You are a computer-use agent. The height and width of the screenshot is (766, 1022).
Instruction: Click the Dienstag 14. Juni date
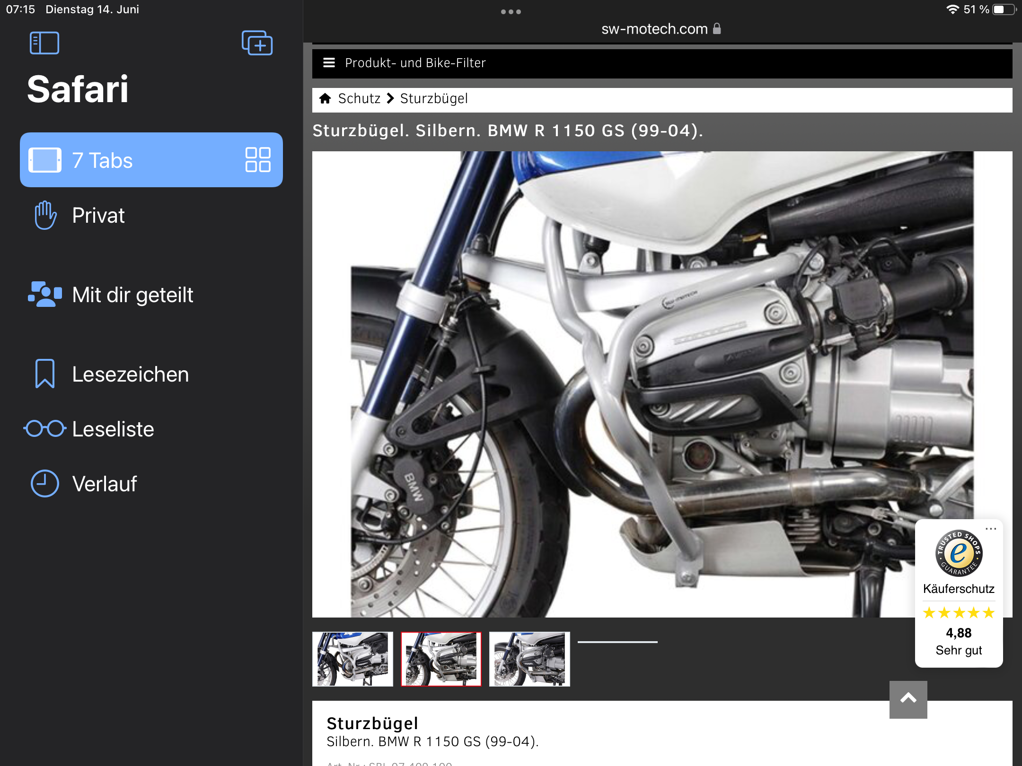[x=92, y=9]
